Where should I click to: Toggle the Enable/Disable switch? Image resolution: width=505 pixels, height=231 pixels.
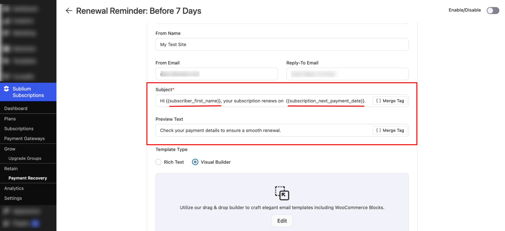tap(493, 10)
